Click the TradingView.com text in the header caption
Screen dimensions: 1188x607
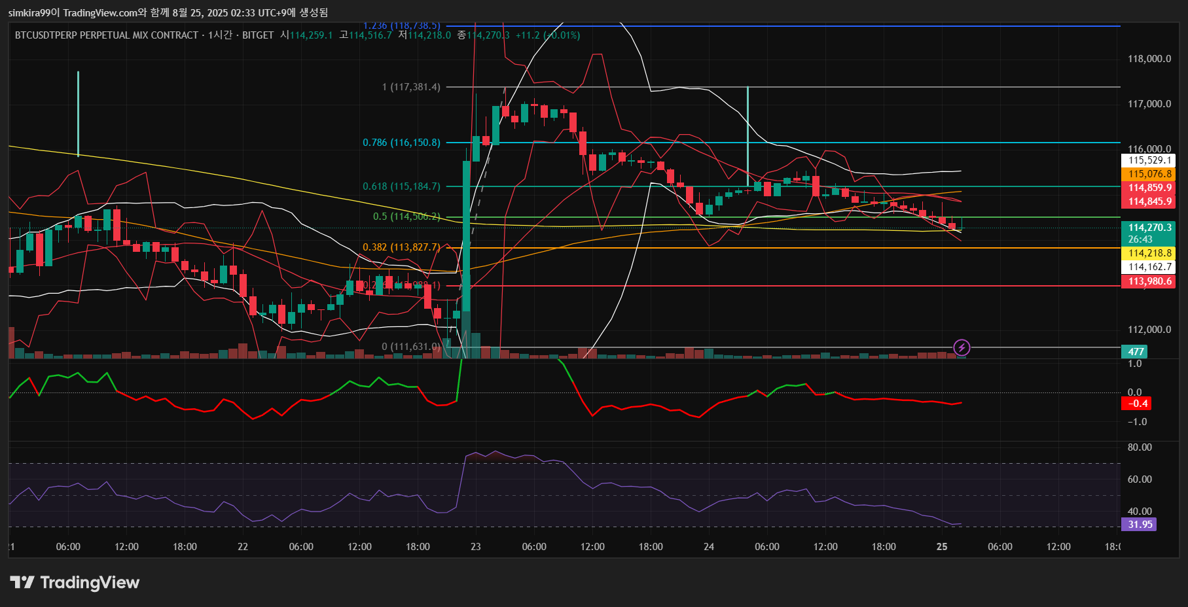tap(100, 12)
